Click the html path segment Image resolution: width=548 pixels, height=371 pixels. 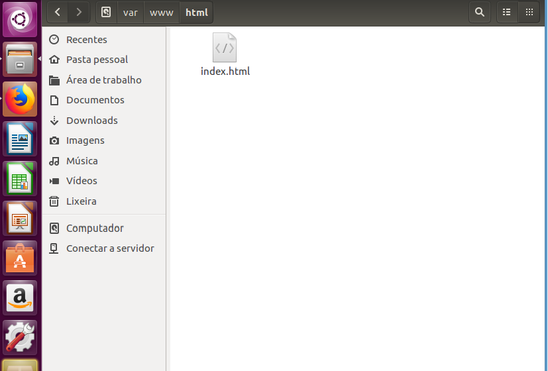tap(196, 12)
